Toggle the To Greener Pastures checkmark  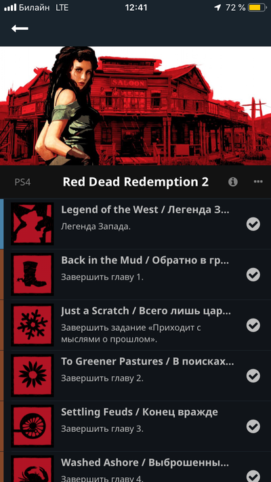point(253,376)
